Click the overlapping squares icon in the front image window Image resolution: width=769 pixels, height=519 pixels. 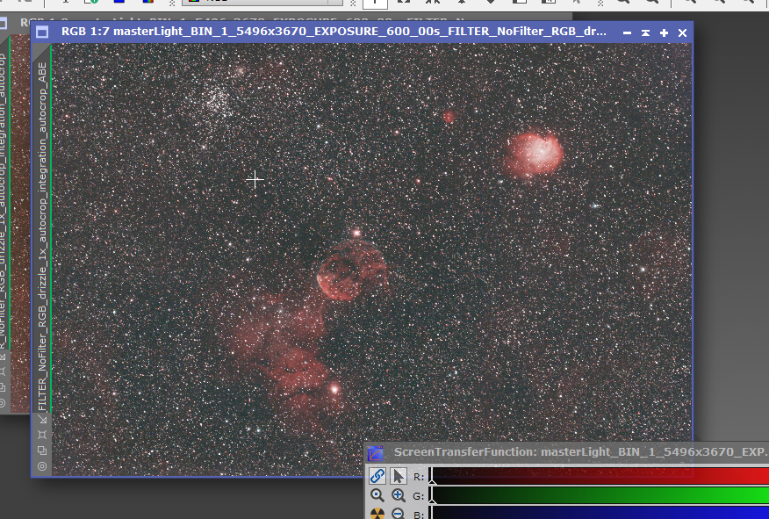click(x=42, y=451)
